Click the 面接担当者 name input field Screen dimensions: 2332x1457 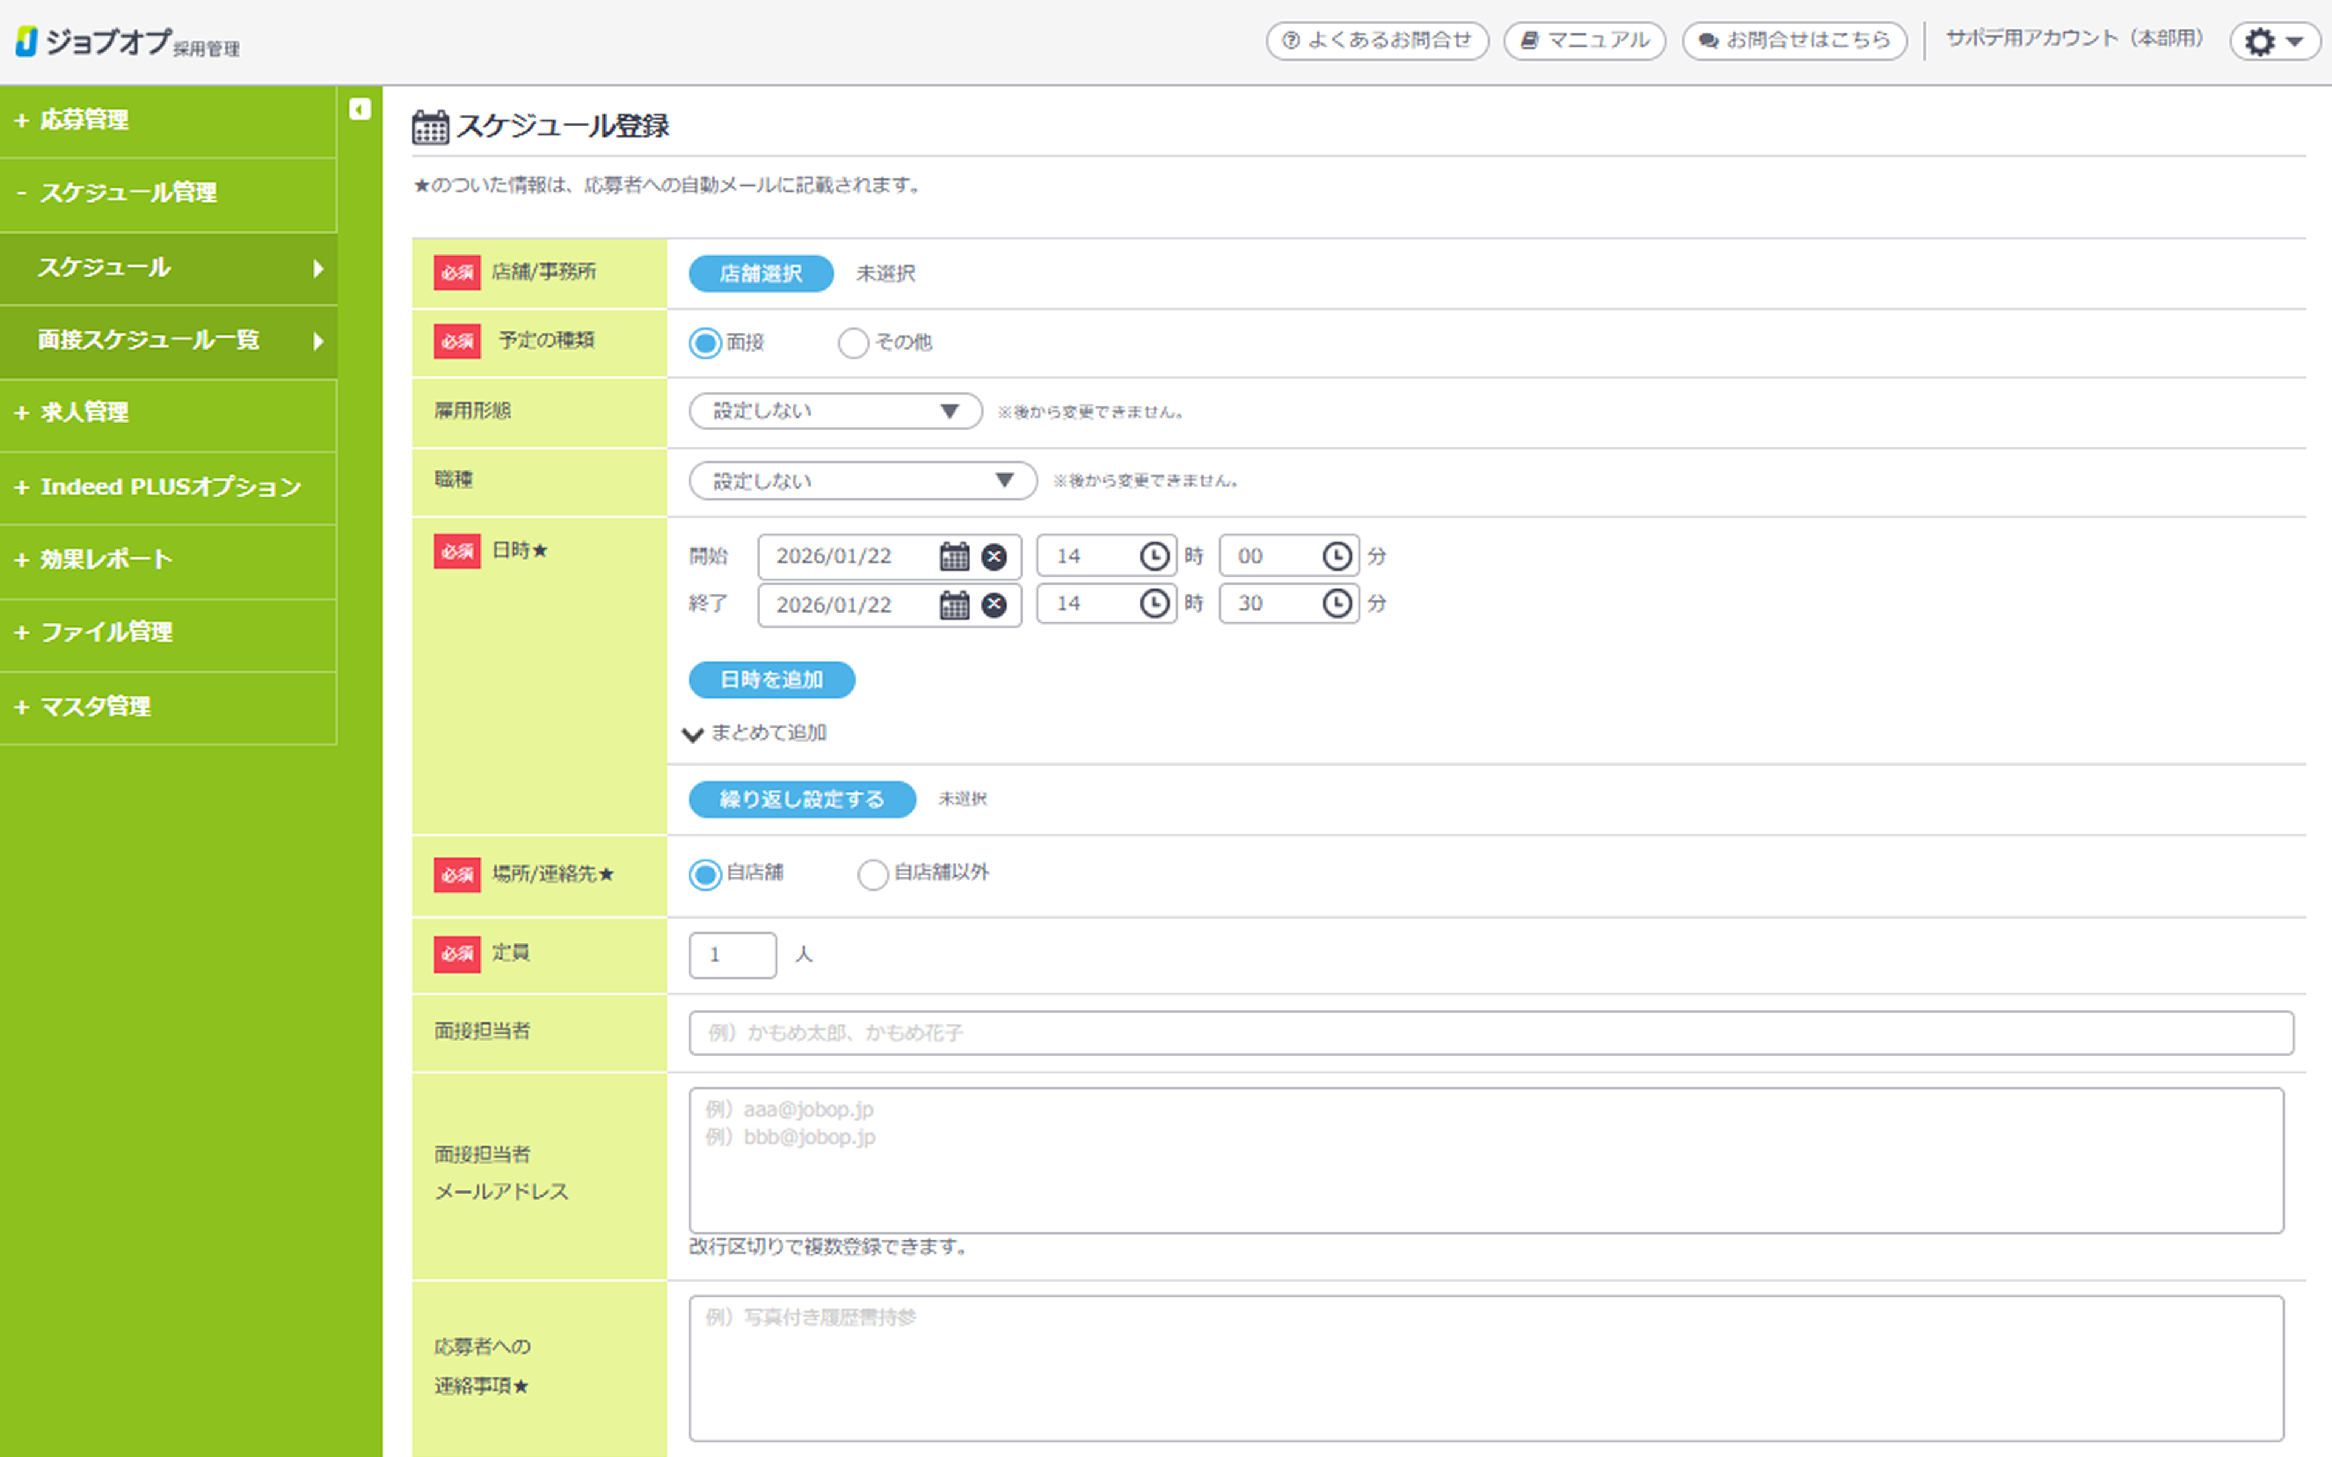point(1490,1033)
